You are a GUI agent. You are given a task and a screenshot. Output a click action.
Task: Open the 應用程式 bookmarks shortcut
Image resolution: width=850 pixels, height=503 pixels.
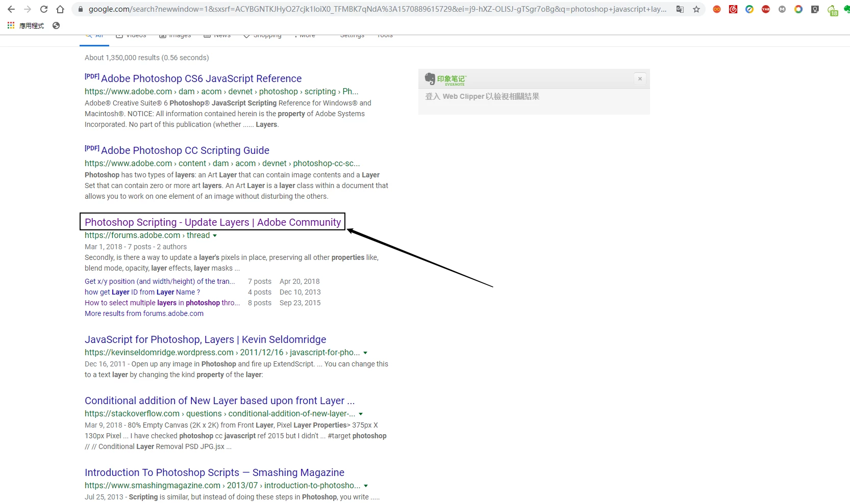point(32,25)
